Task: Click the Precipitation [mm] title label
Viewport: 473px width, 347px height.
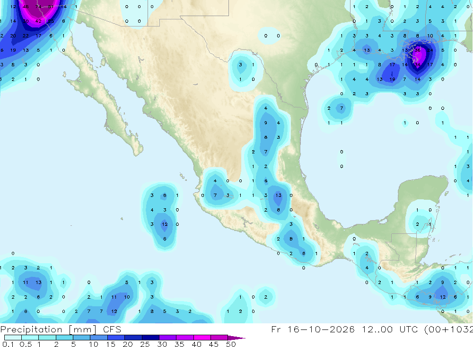Action: [x=48, y=329]
